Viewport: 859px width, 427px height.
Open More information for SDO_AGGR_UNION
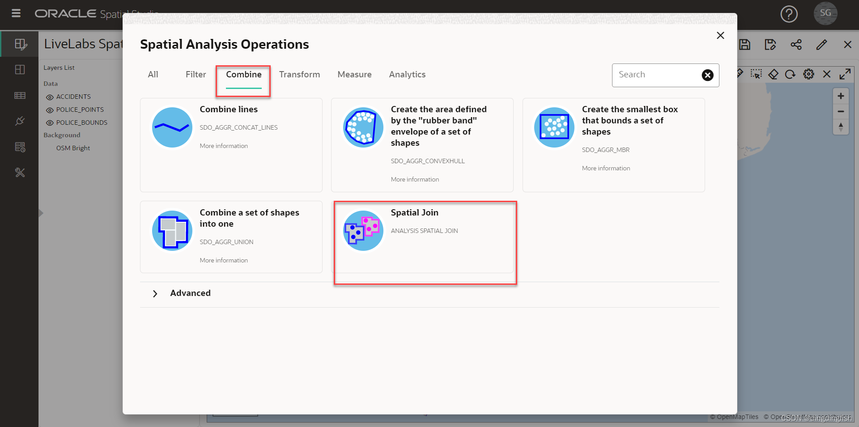pos(224,261)
